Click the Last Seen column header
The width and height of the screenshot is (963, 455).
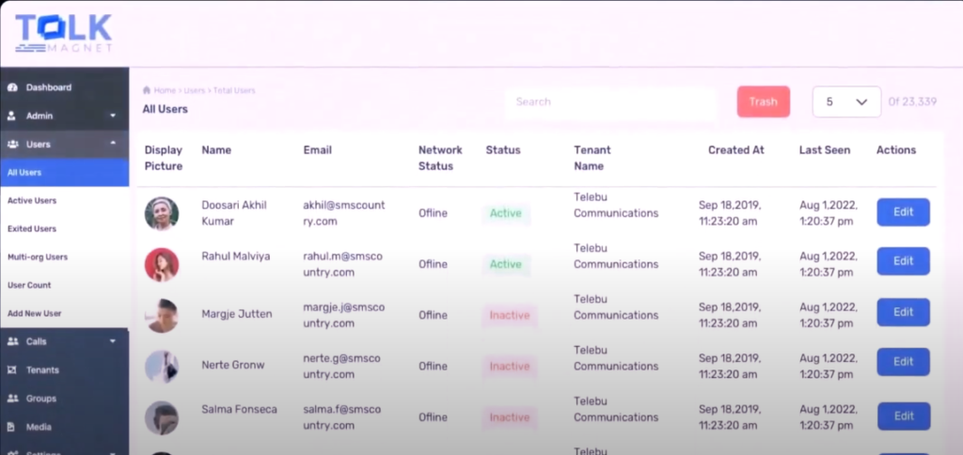point(825,150)
